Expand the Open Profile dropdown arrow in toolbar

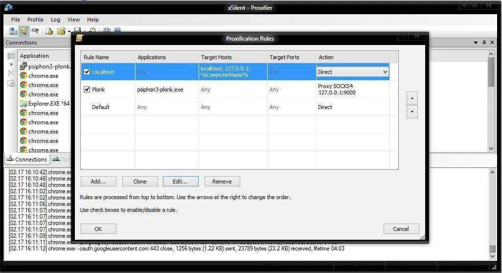click(69, 31)
